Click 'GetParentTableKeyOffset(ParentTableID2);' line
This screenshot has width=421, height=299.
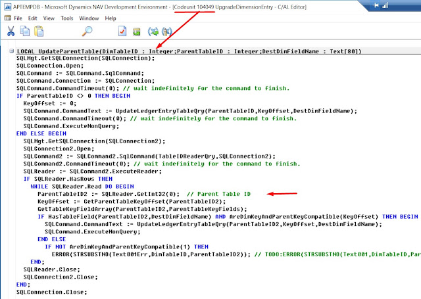click(132, 201)
